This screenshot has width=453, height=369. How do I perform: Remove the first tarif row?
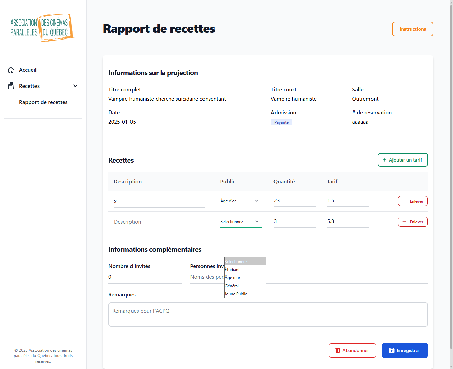[x=412, y=201]
